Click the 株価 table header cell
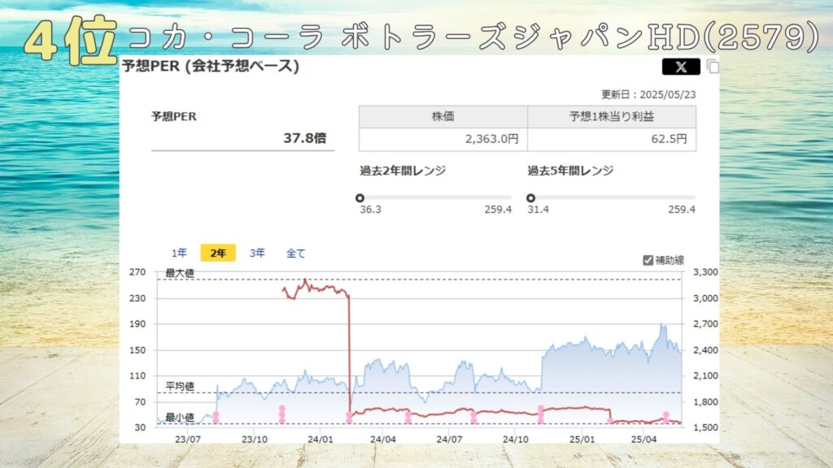 443,117
